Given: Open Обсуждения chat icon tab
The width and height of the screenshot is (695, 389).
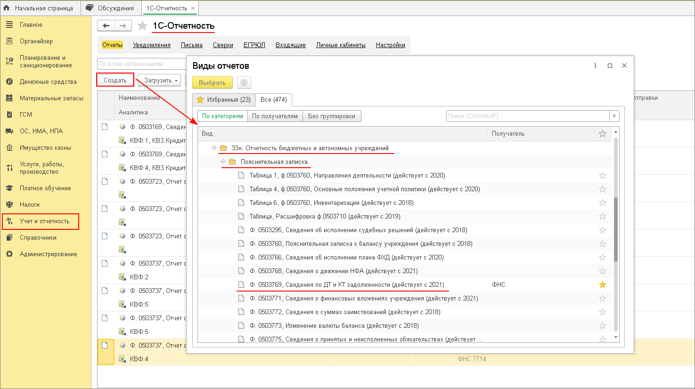Looking at the screenshot, I should (90, 8).
